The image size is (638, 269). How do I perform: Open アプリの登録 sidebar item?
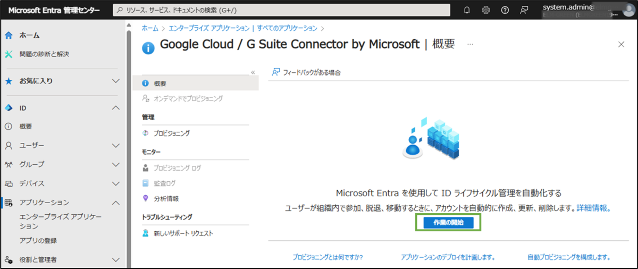coord(38,240)
